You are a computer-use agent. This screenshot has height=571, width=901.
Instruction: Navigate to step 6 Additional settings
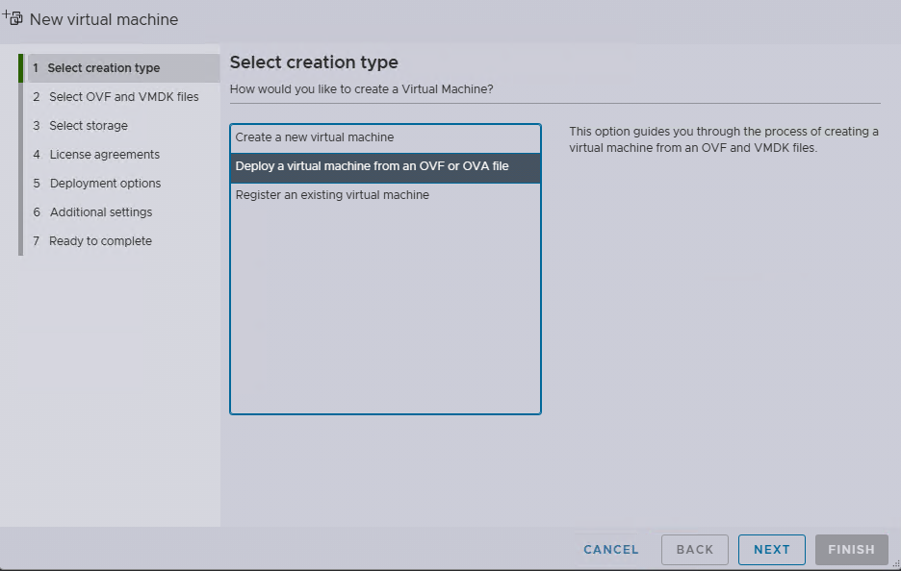[100, 212]
